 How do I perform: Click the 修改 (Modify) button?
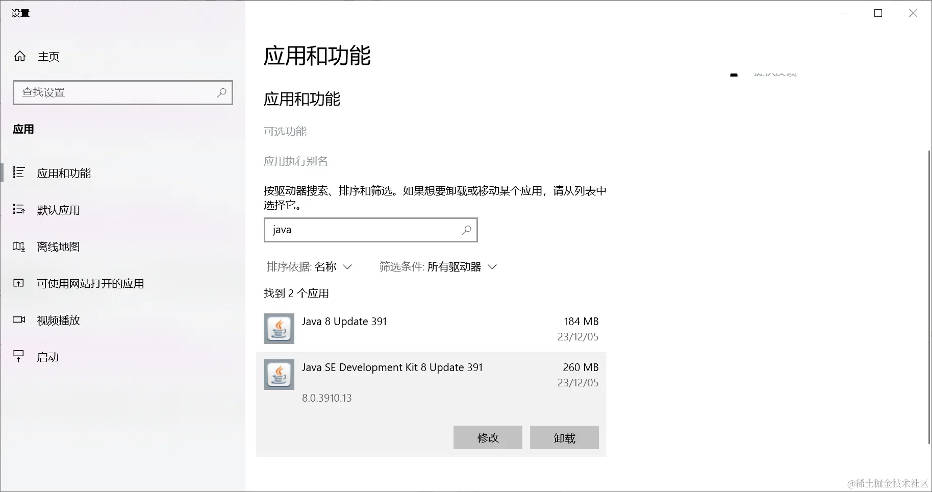[x=487, y=437]
